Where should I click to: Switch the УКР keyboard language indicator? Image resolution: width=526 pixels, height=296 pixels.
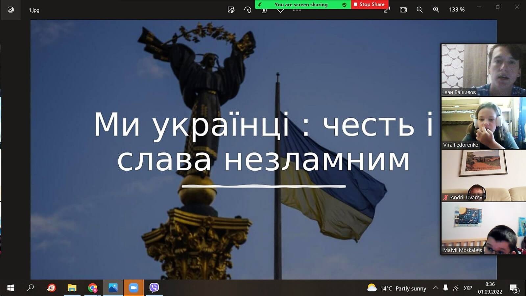click(x=467, y=288)
